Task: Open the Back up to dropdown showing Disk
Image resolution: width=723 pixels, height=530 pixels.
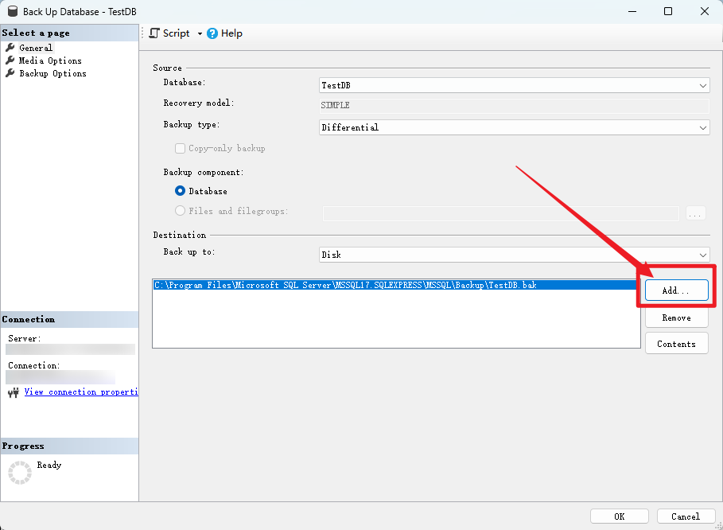Action: pos(514,255)
